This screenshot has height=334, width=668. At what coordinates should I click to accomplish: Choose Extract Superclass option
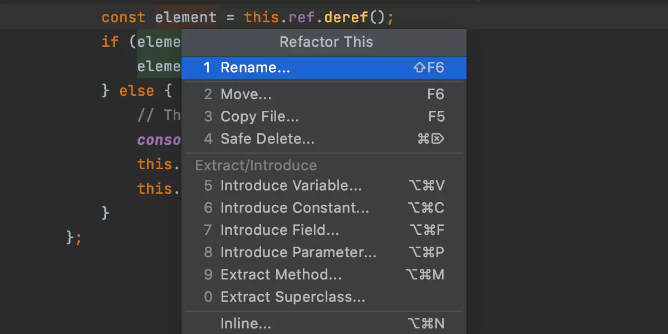click(x=293, y=297)
